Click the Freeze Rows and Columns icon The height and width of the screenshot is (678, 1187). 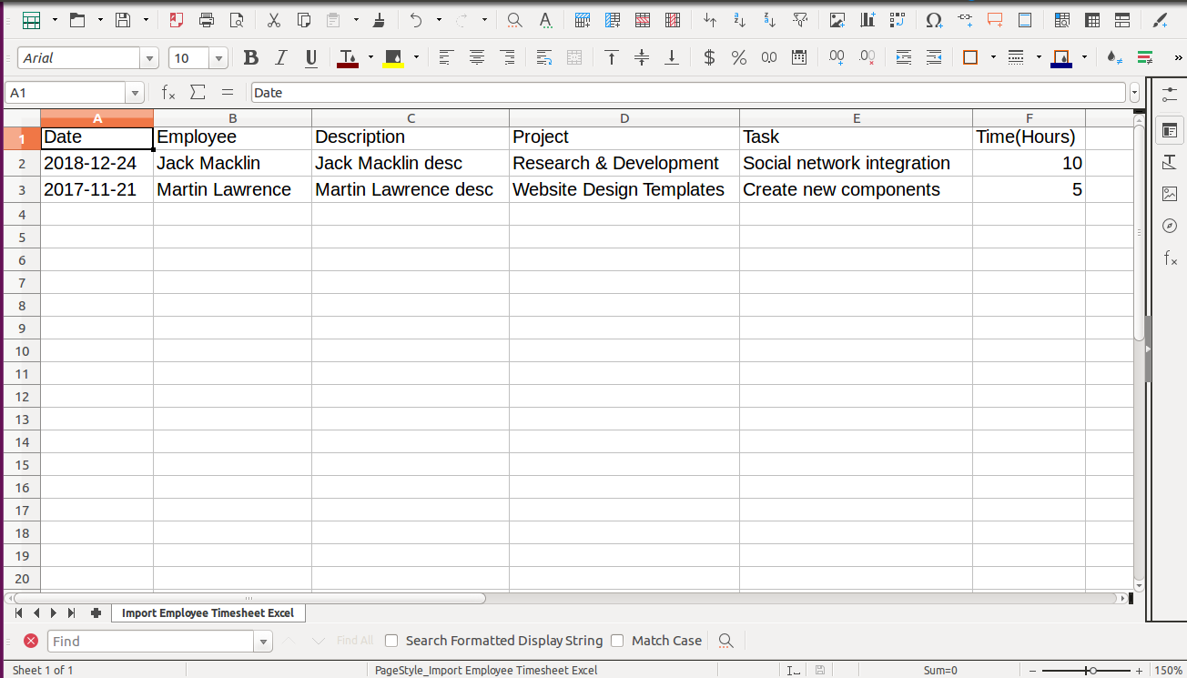coord(1092,20)
